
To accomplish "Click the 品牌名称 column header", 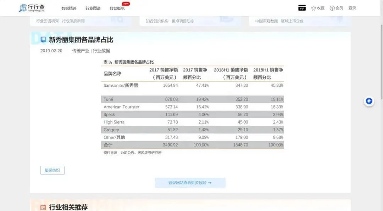I will (x=112, y=74).
